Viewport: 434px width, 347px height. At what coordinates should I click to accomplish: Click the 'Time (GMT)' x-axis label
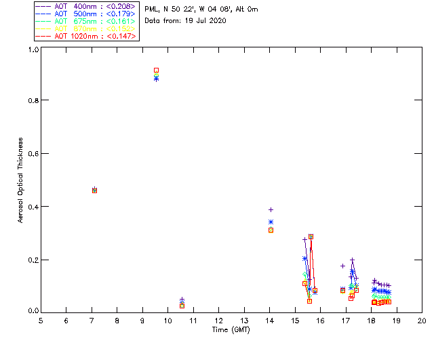[231, 330]
